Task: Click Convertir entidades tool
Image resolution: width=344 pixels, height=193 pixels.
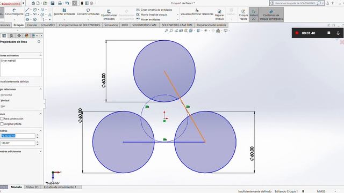Action: pyautogui.click(x=88, y=12)
